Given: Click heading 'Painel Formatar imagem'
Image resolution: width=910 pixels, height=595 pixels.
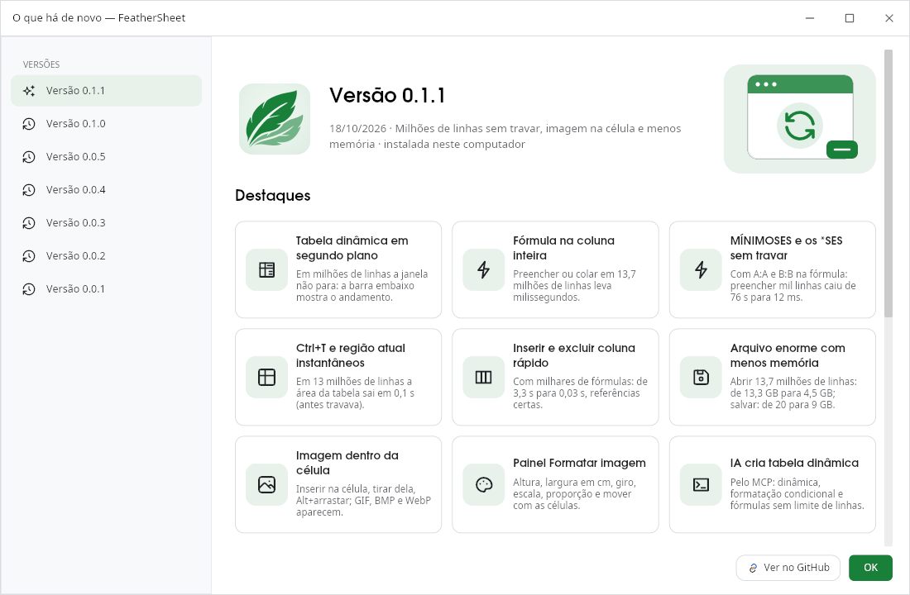Looking at the screenshot, I should (x=579, y=463).
